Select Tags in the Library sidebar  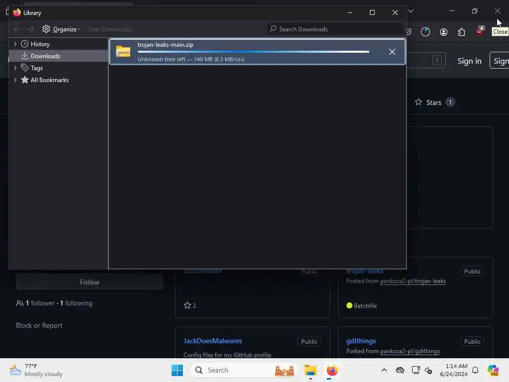(37, 68)
